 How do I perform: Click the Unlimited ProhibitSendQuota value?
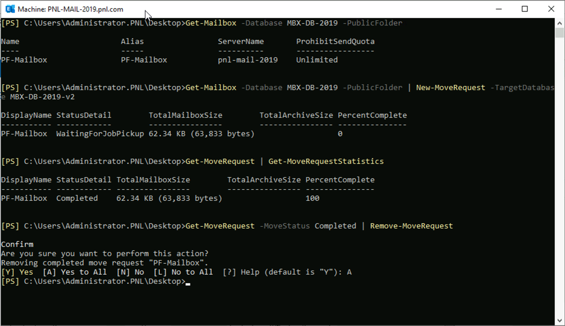pyautogui.click(x=317, y=60)
